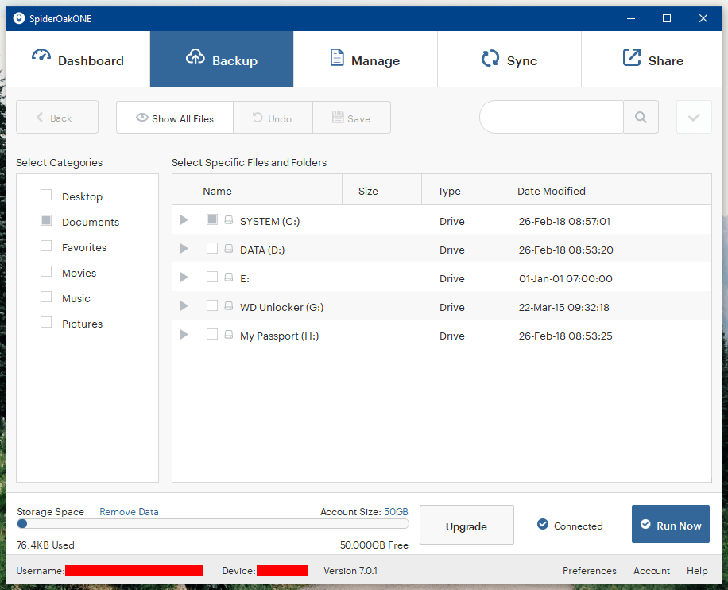Toggle the Pictures category checkbox
728x590 pixels.
point(45,322)
